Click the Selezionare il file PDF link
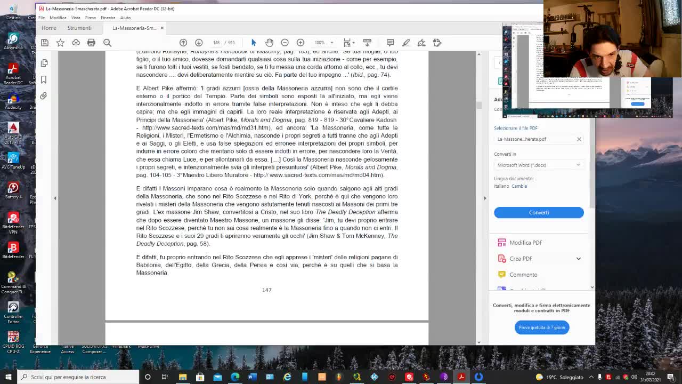 (x=516, y=128)
